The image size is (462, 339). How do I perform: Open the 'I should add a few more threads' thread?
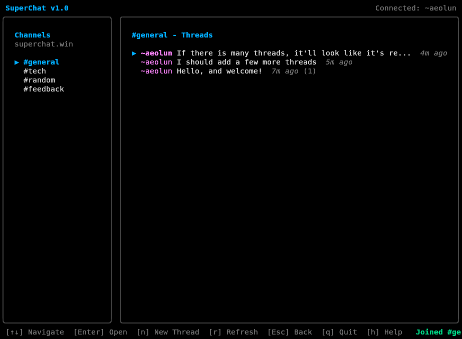tap(247, 62)
